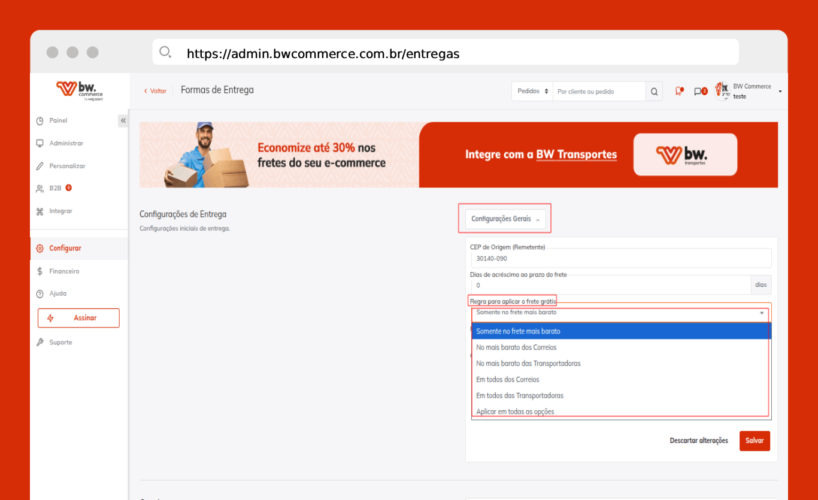Screen dimensions: 818x500
Task: Click the B2B people icon
Action: [40, 189]
